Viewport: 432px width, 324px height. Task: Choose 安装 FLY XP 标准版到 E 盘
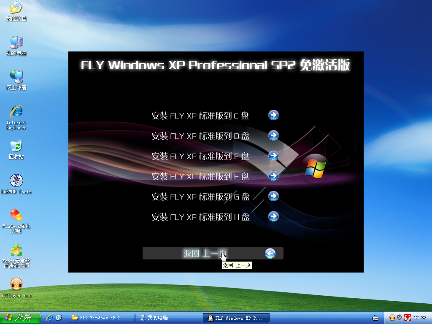click(200, 156)
